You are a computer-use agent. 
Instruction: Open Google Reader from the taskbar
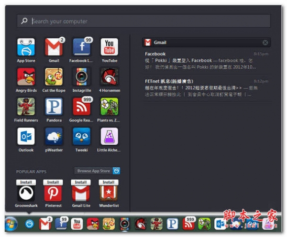(x=188, y=224)
